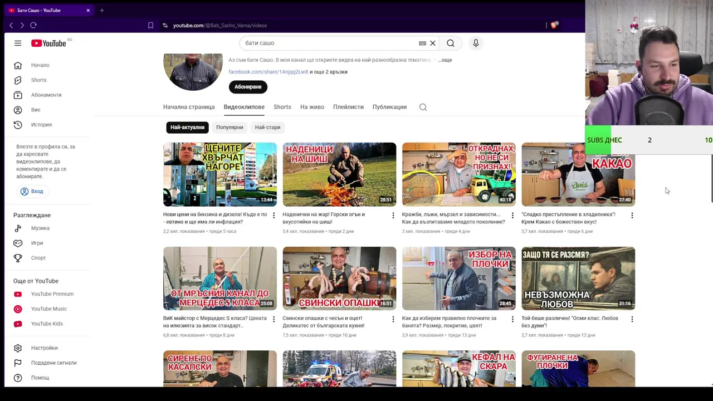Open 'Цените хвърчат нагоре' video thumbnail
This screenshot has width=713, height=401.
220,174
